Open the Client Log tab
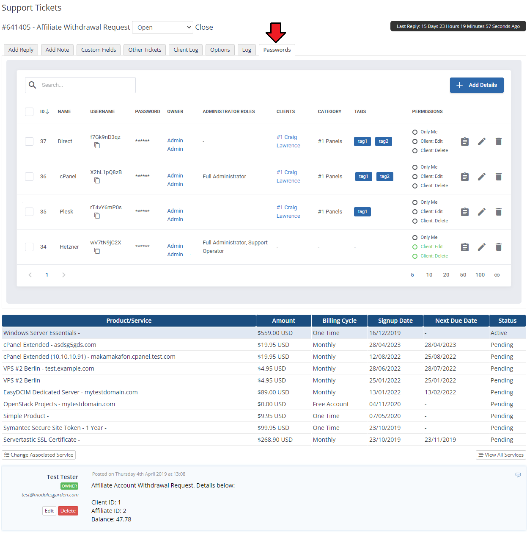527x543 pixels. [186, 50]
